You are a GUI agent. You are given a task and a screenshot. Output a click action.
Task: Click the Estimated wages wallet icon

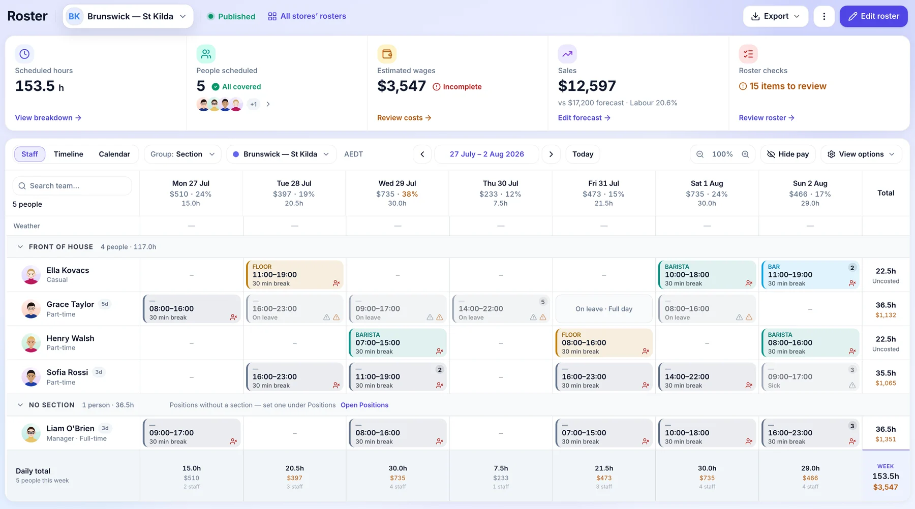point(387,54)
